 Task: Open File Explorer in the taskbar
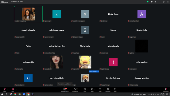click(19, 94)
